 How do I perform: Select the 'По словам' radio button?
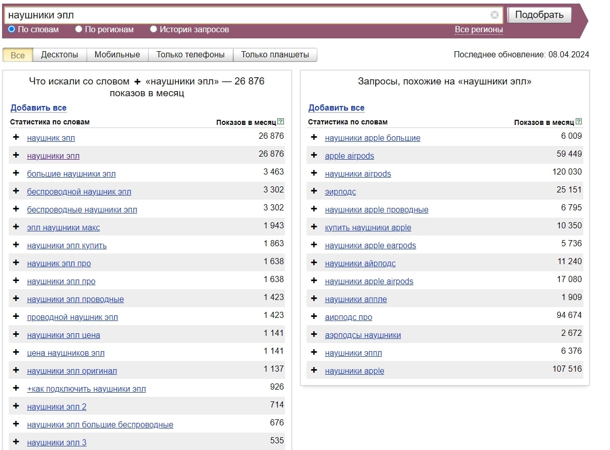click(12, 29)
